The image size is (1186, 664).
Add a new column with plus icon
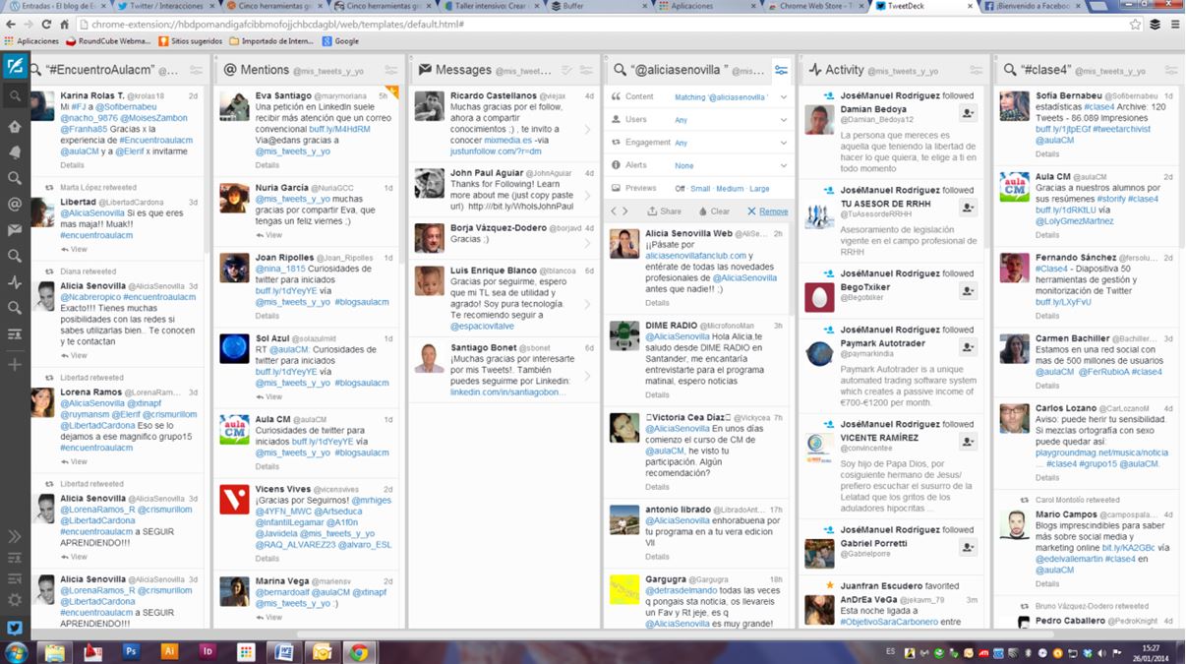[15, 365]
